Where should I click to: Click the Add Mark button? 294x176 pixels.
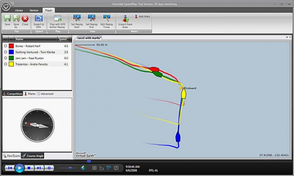tap(142, 17)
